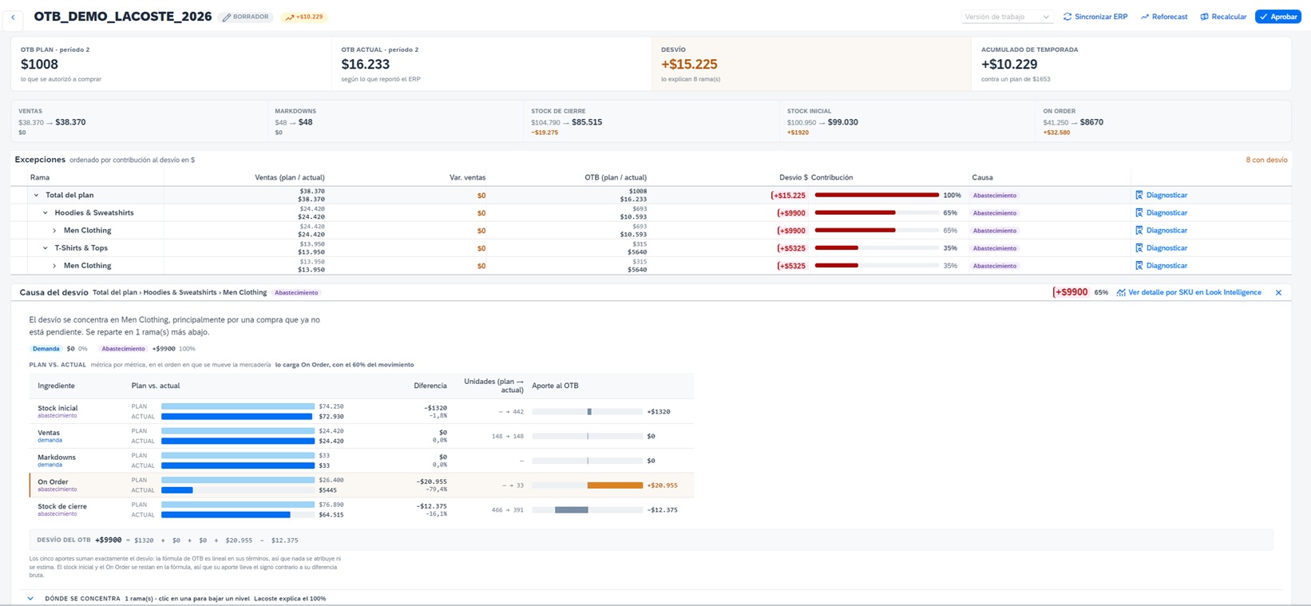1311x606 pixels.
Task: Select the OTB ACTUAL - período 2 card
Action: 492,64
